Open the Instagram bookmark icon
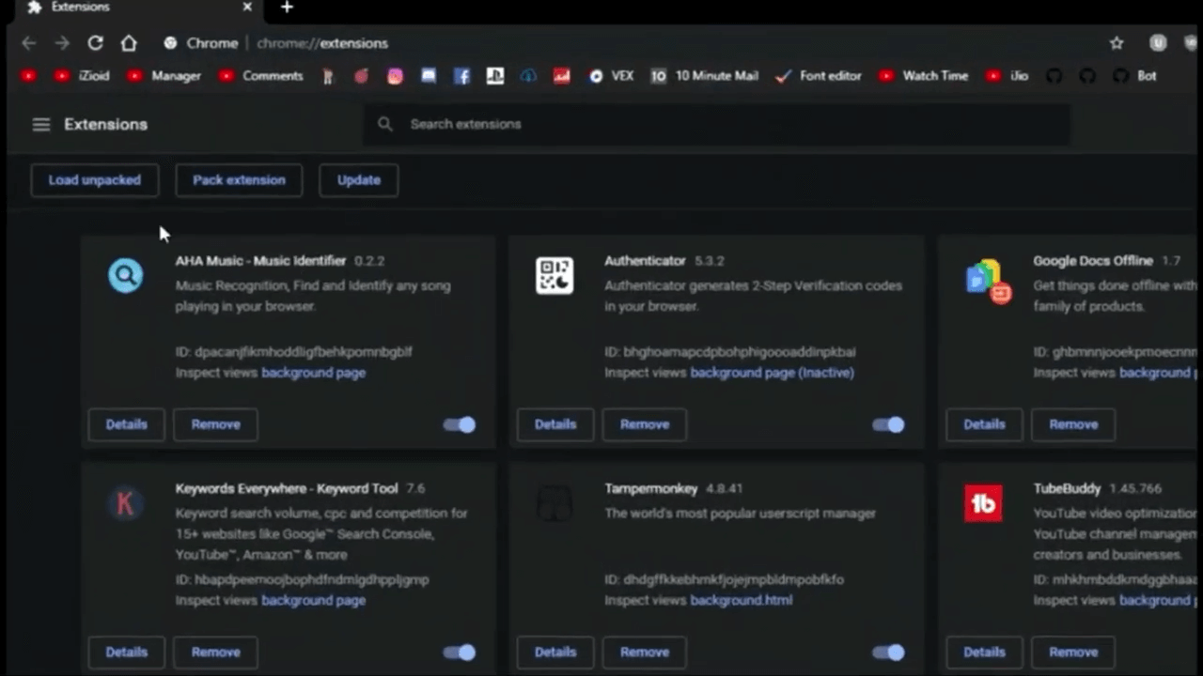Screen dimensions: 1203x676 [x=395, y=76]
